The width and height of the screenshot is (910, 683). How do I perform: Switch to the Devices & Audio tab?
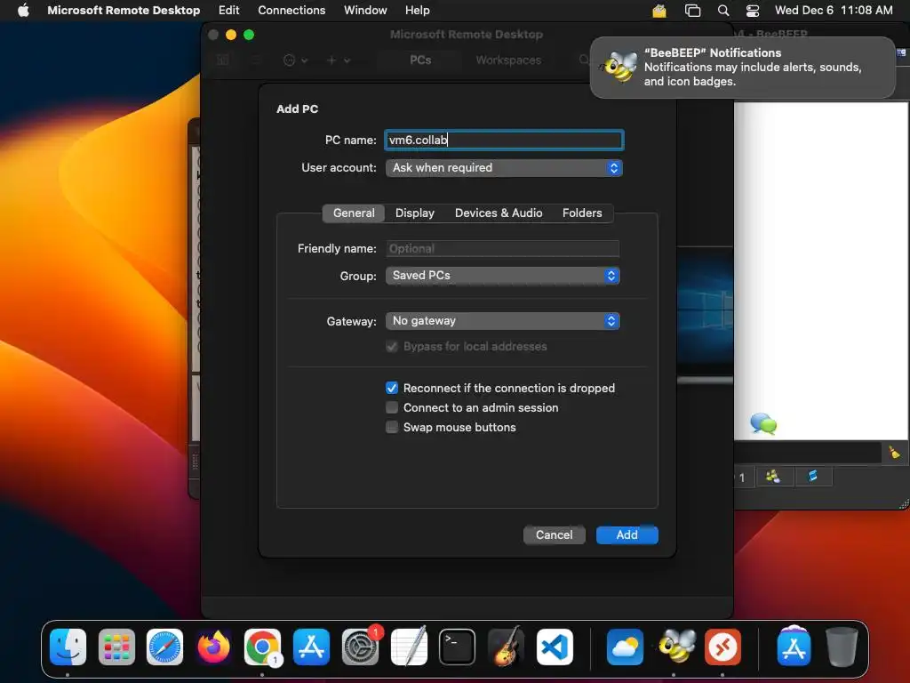pyautogui.click(x=499, y=213)
